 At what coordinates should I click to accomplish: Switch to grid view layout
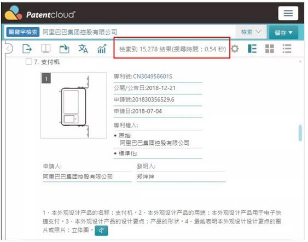coord(269,49)
